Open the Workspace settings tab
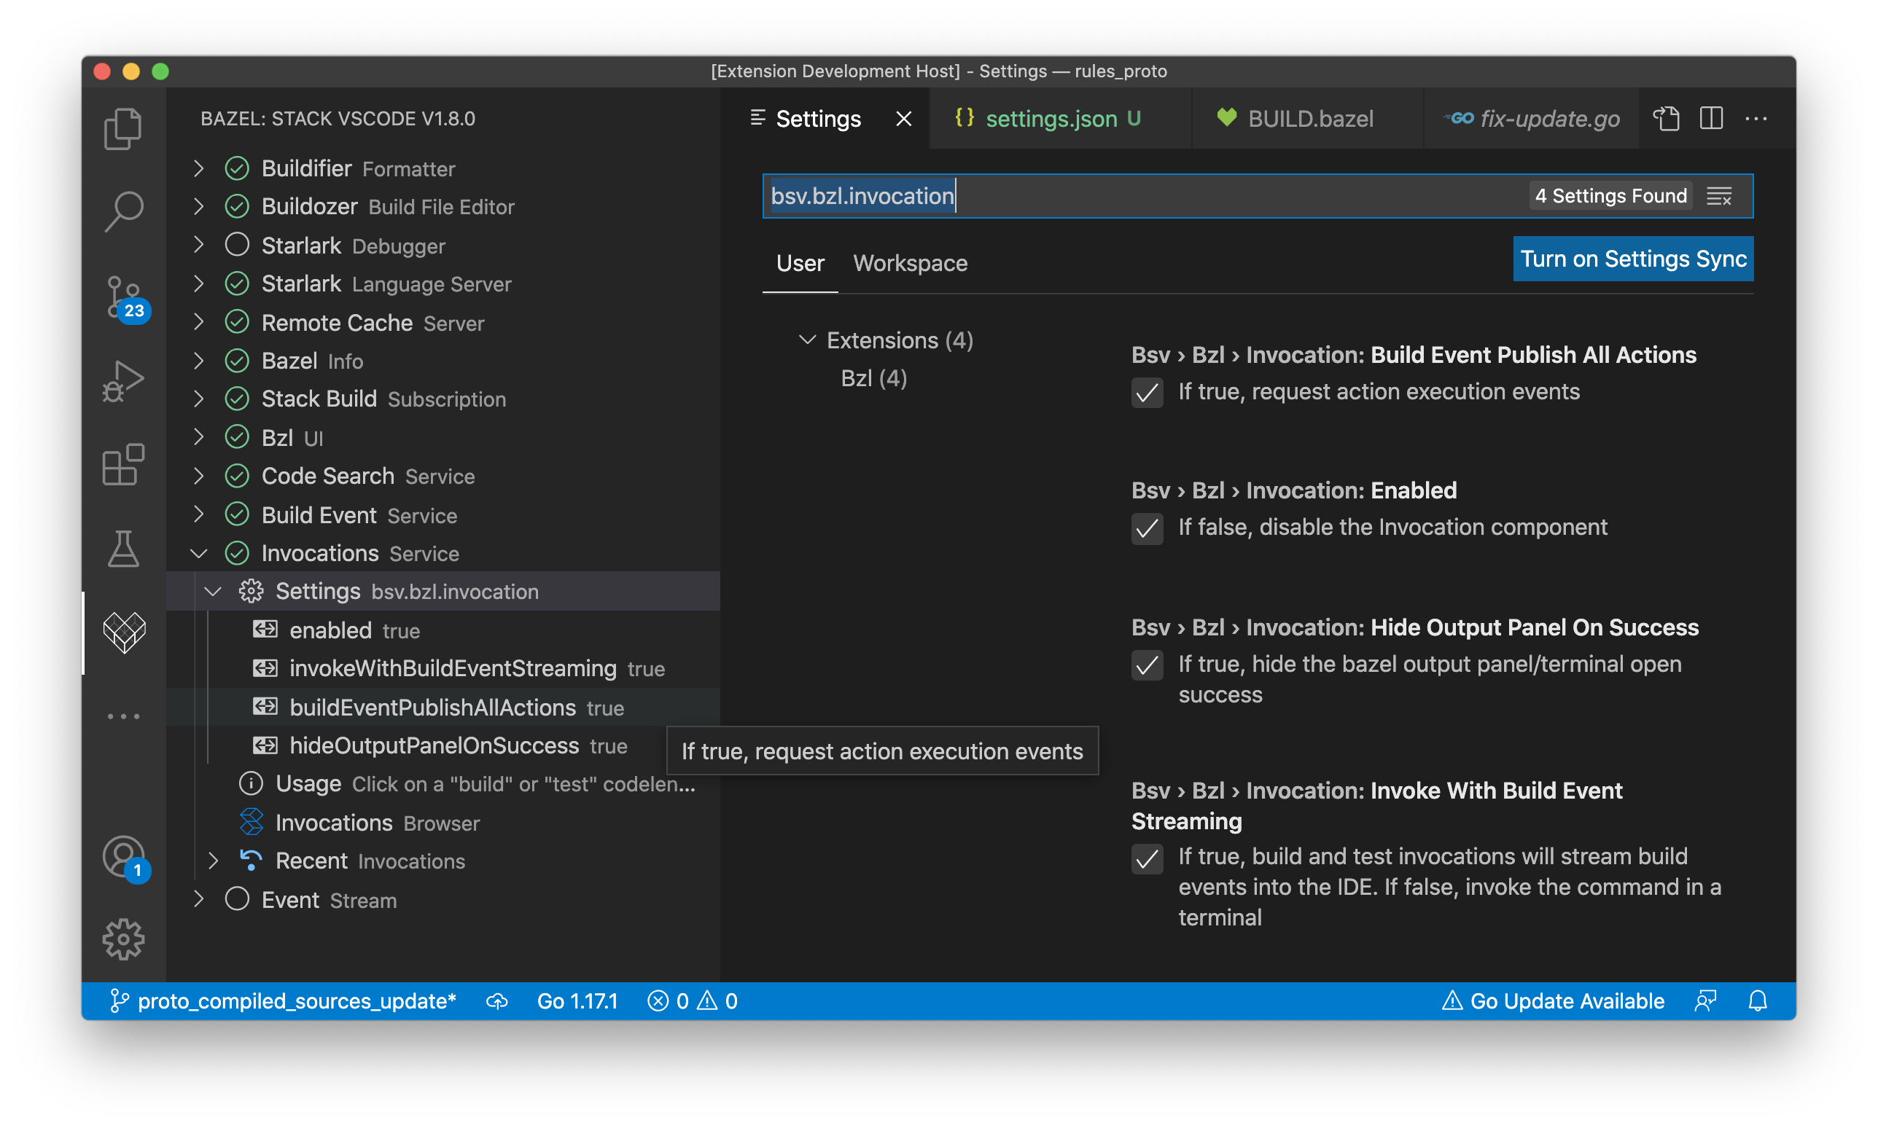The image size is (1878, 1128). (910, 263)
